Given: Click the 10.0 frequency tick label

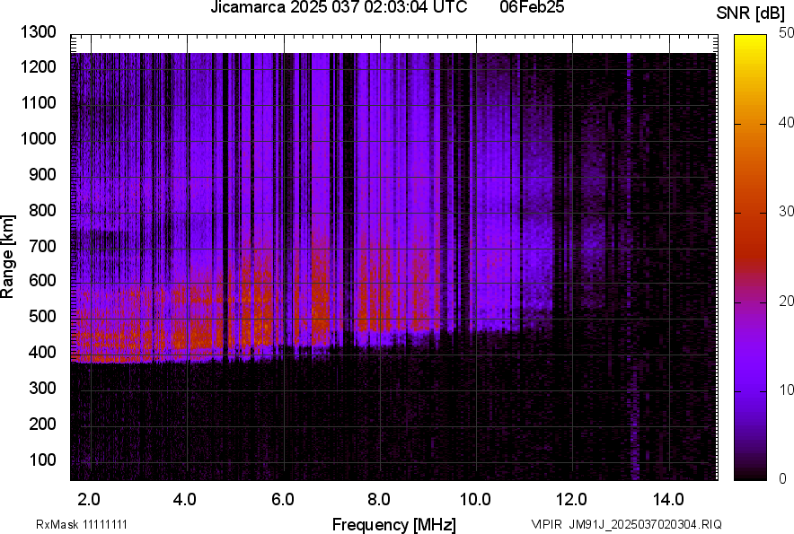Looking at the screenshot, I should (x=475, y=499).
